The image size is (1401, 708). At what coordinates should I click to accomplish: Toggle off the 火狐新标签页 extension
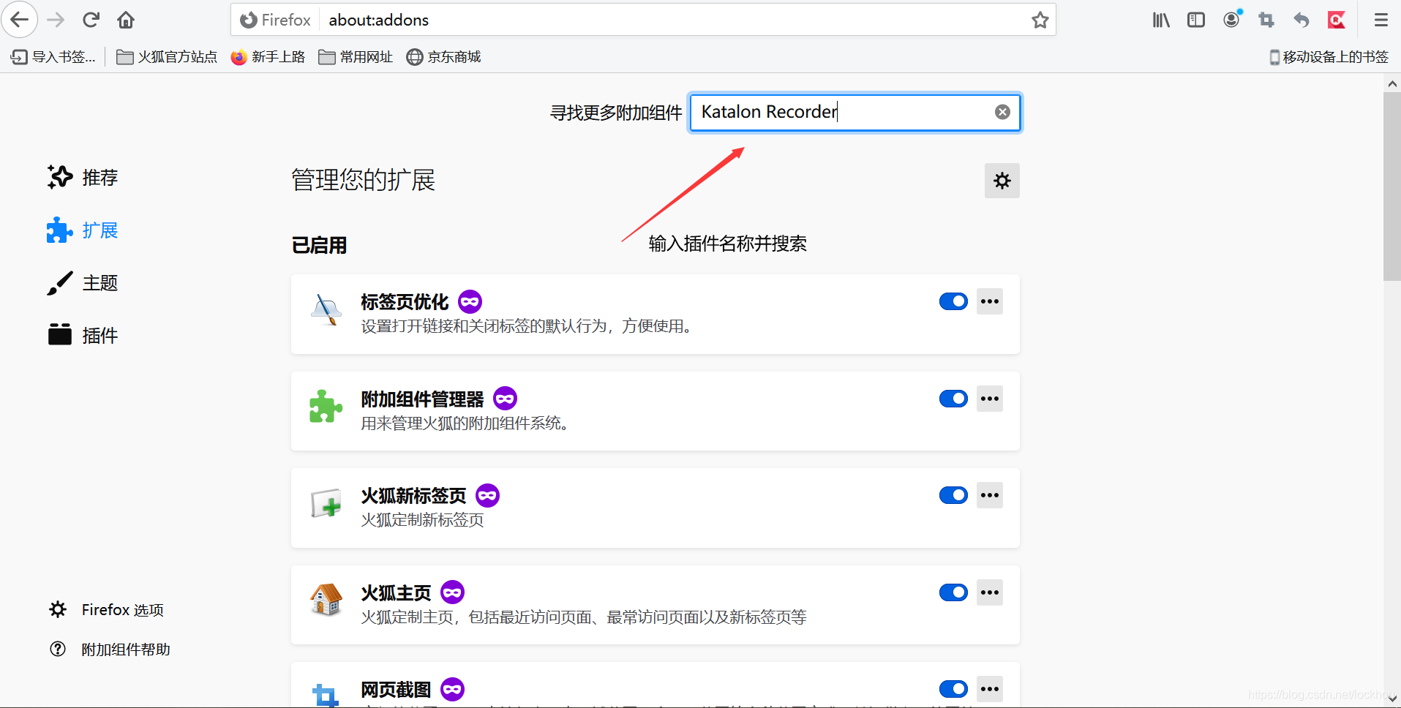pyautogui.click(x=953, y=495)
